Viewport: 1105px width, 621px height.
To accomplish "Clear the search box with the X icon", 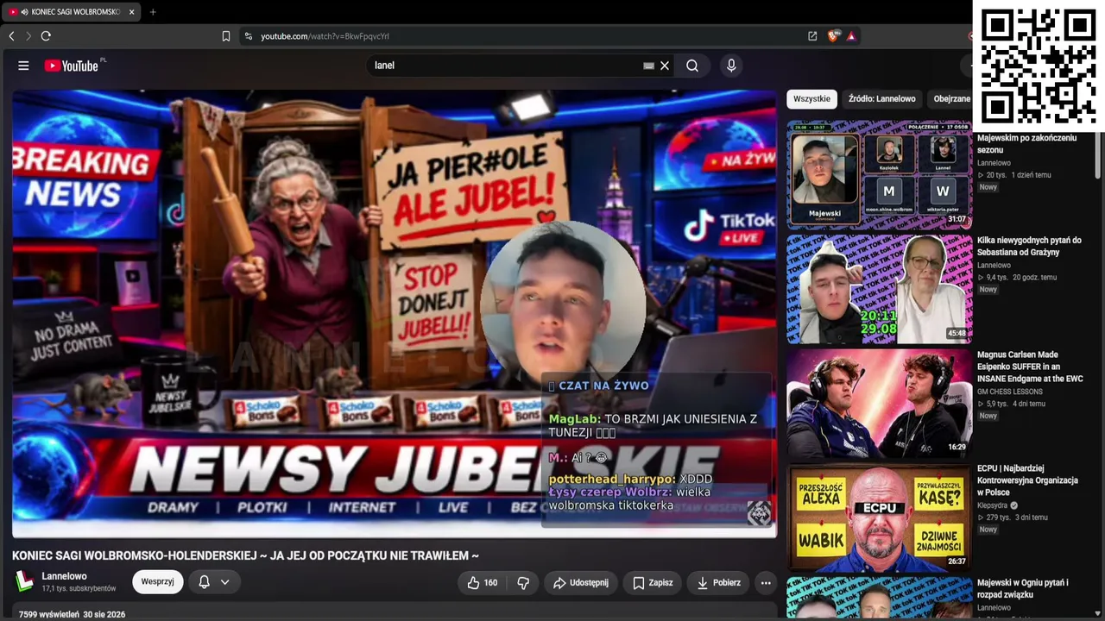I will click(665, 66).
